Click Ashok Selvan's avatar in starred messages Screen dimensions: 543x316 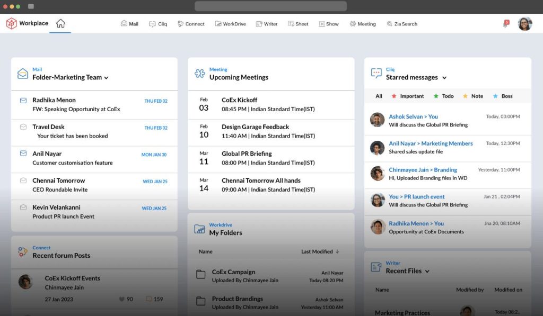377,120
